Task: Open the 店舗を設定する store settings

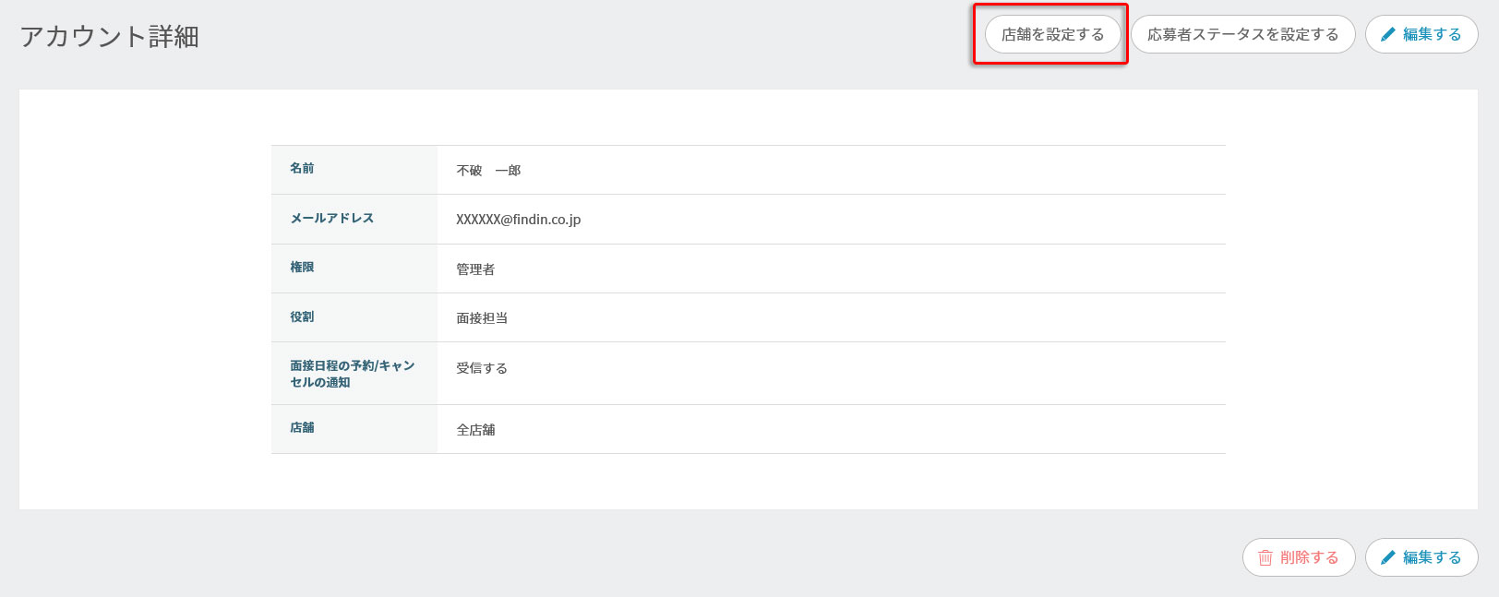Action: pos(1052,35)
